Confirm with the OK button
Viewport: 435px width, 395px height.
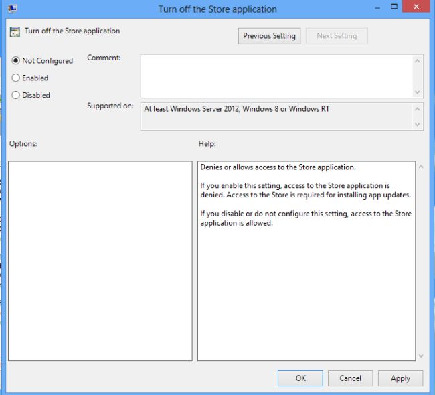[x=300, y=378]
